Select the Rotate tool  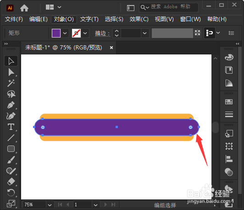coord(11,193)
